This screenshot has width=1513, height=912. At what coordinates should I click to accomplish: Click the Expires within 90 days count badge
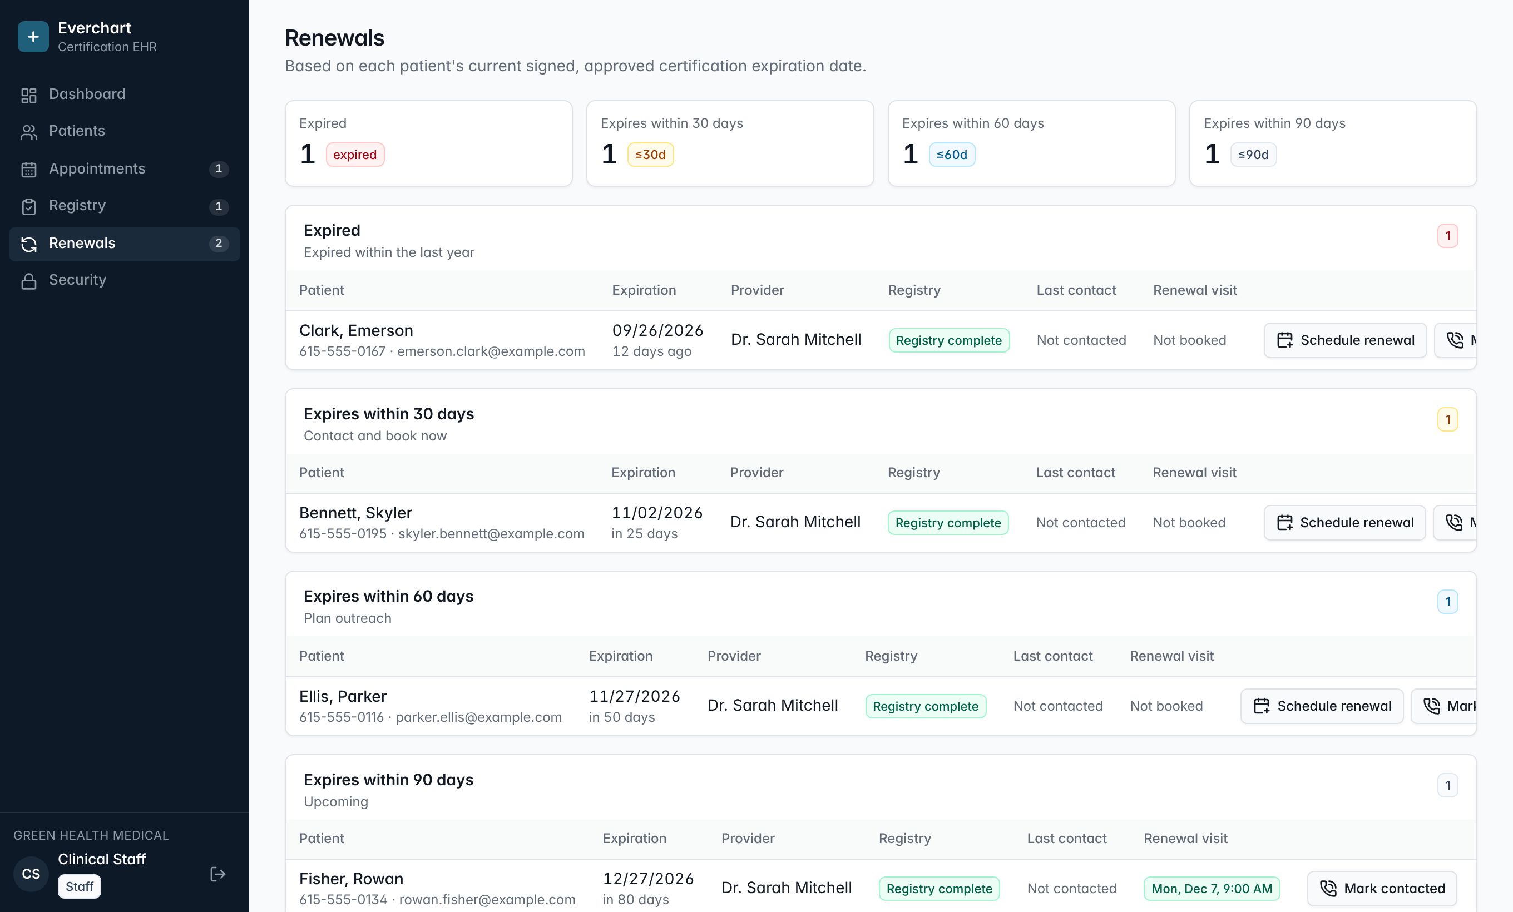[x=1447, y=785]
